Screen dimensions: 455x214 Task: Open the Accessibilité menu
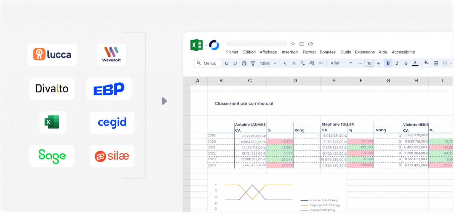tap(403, 52)
